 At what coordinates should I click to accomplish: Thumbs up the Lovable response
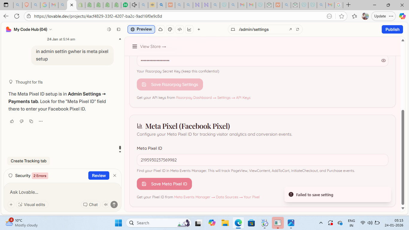12,121
